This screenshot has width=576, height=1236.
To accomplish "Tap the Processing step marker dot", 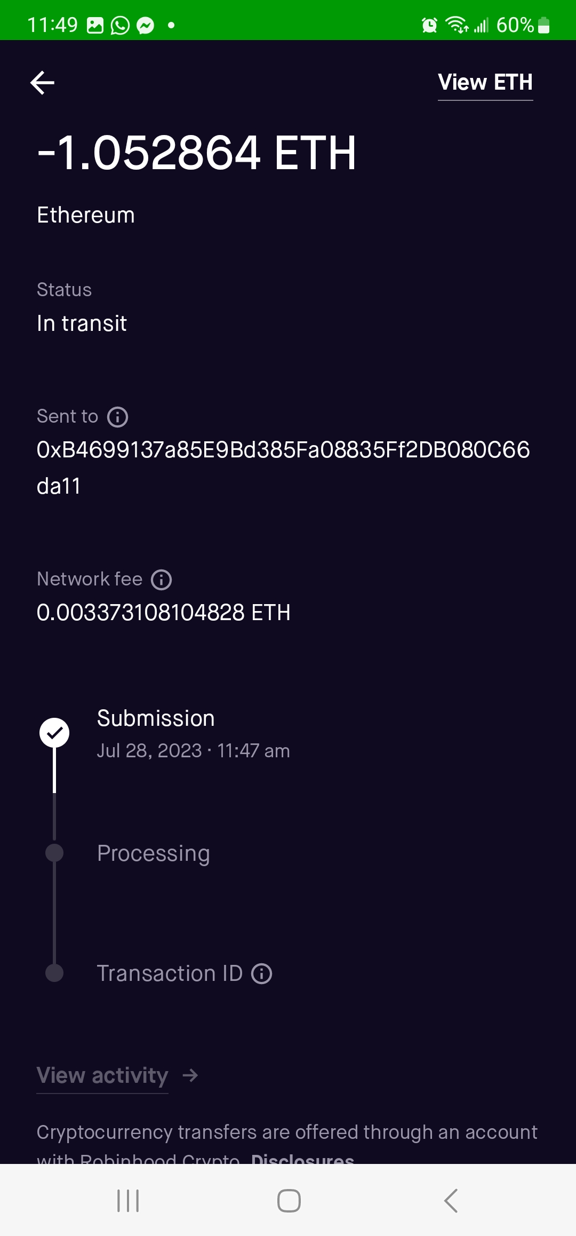I will [54, 853].
